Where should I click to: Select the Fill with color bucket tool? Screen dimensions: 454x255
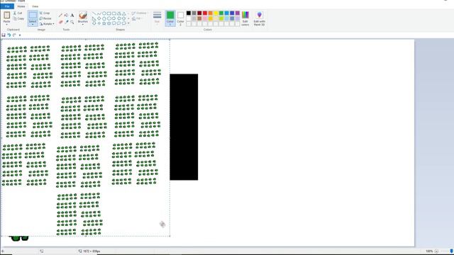[x=66, y=16]
